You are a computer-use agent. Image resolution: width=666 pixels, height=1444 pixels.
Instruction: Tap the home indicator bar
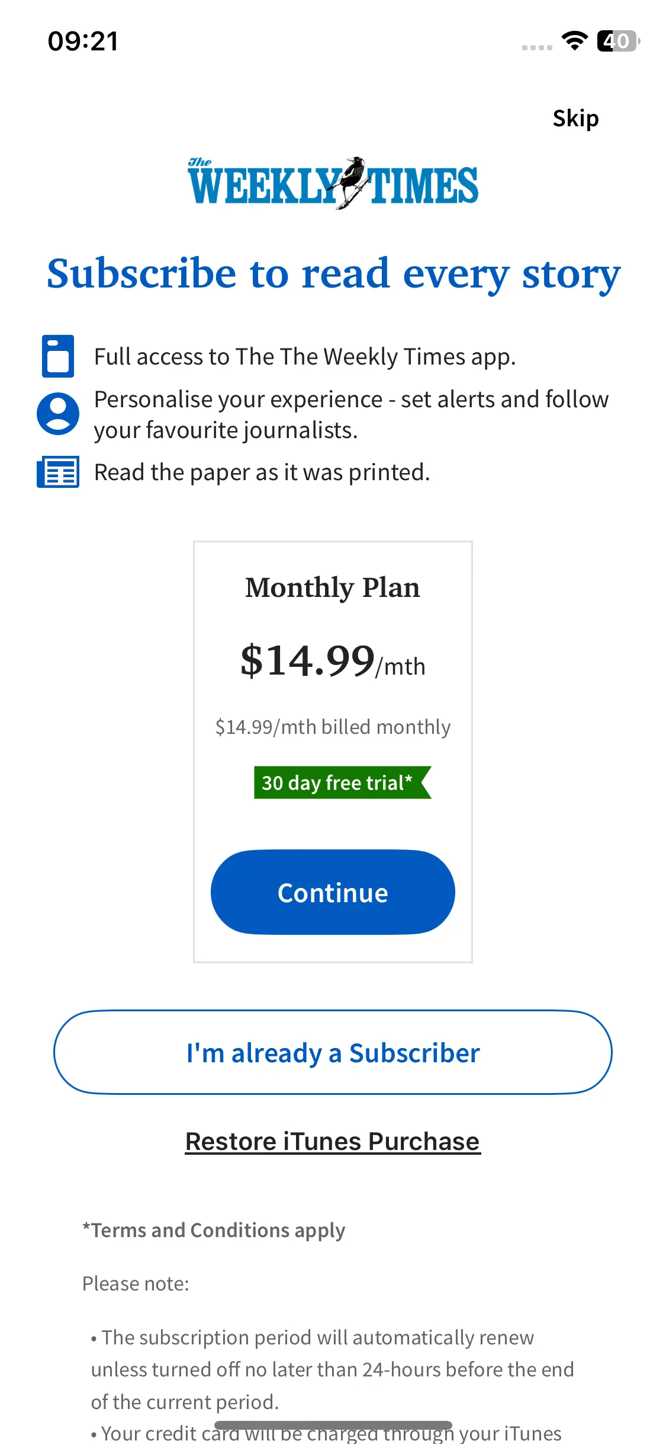pos(333,1425)
